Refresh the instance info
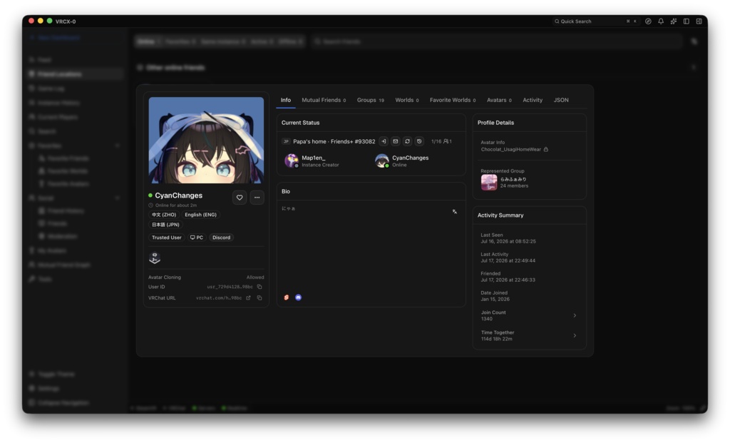The image size is (730, 443). pos(407,142)
